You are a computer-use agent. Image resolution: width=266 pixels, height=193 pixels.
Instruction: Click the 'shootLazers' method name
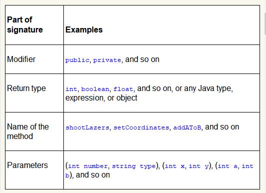[x=87, y=127]
